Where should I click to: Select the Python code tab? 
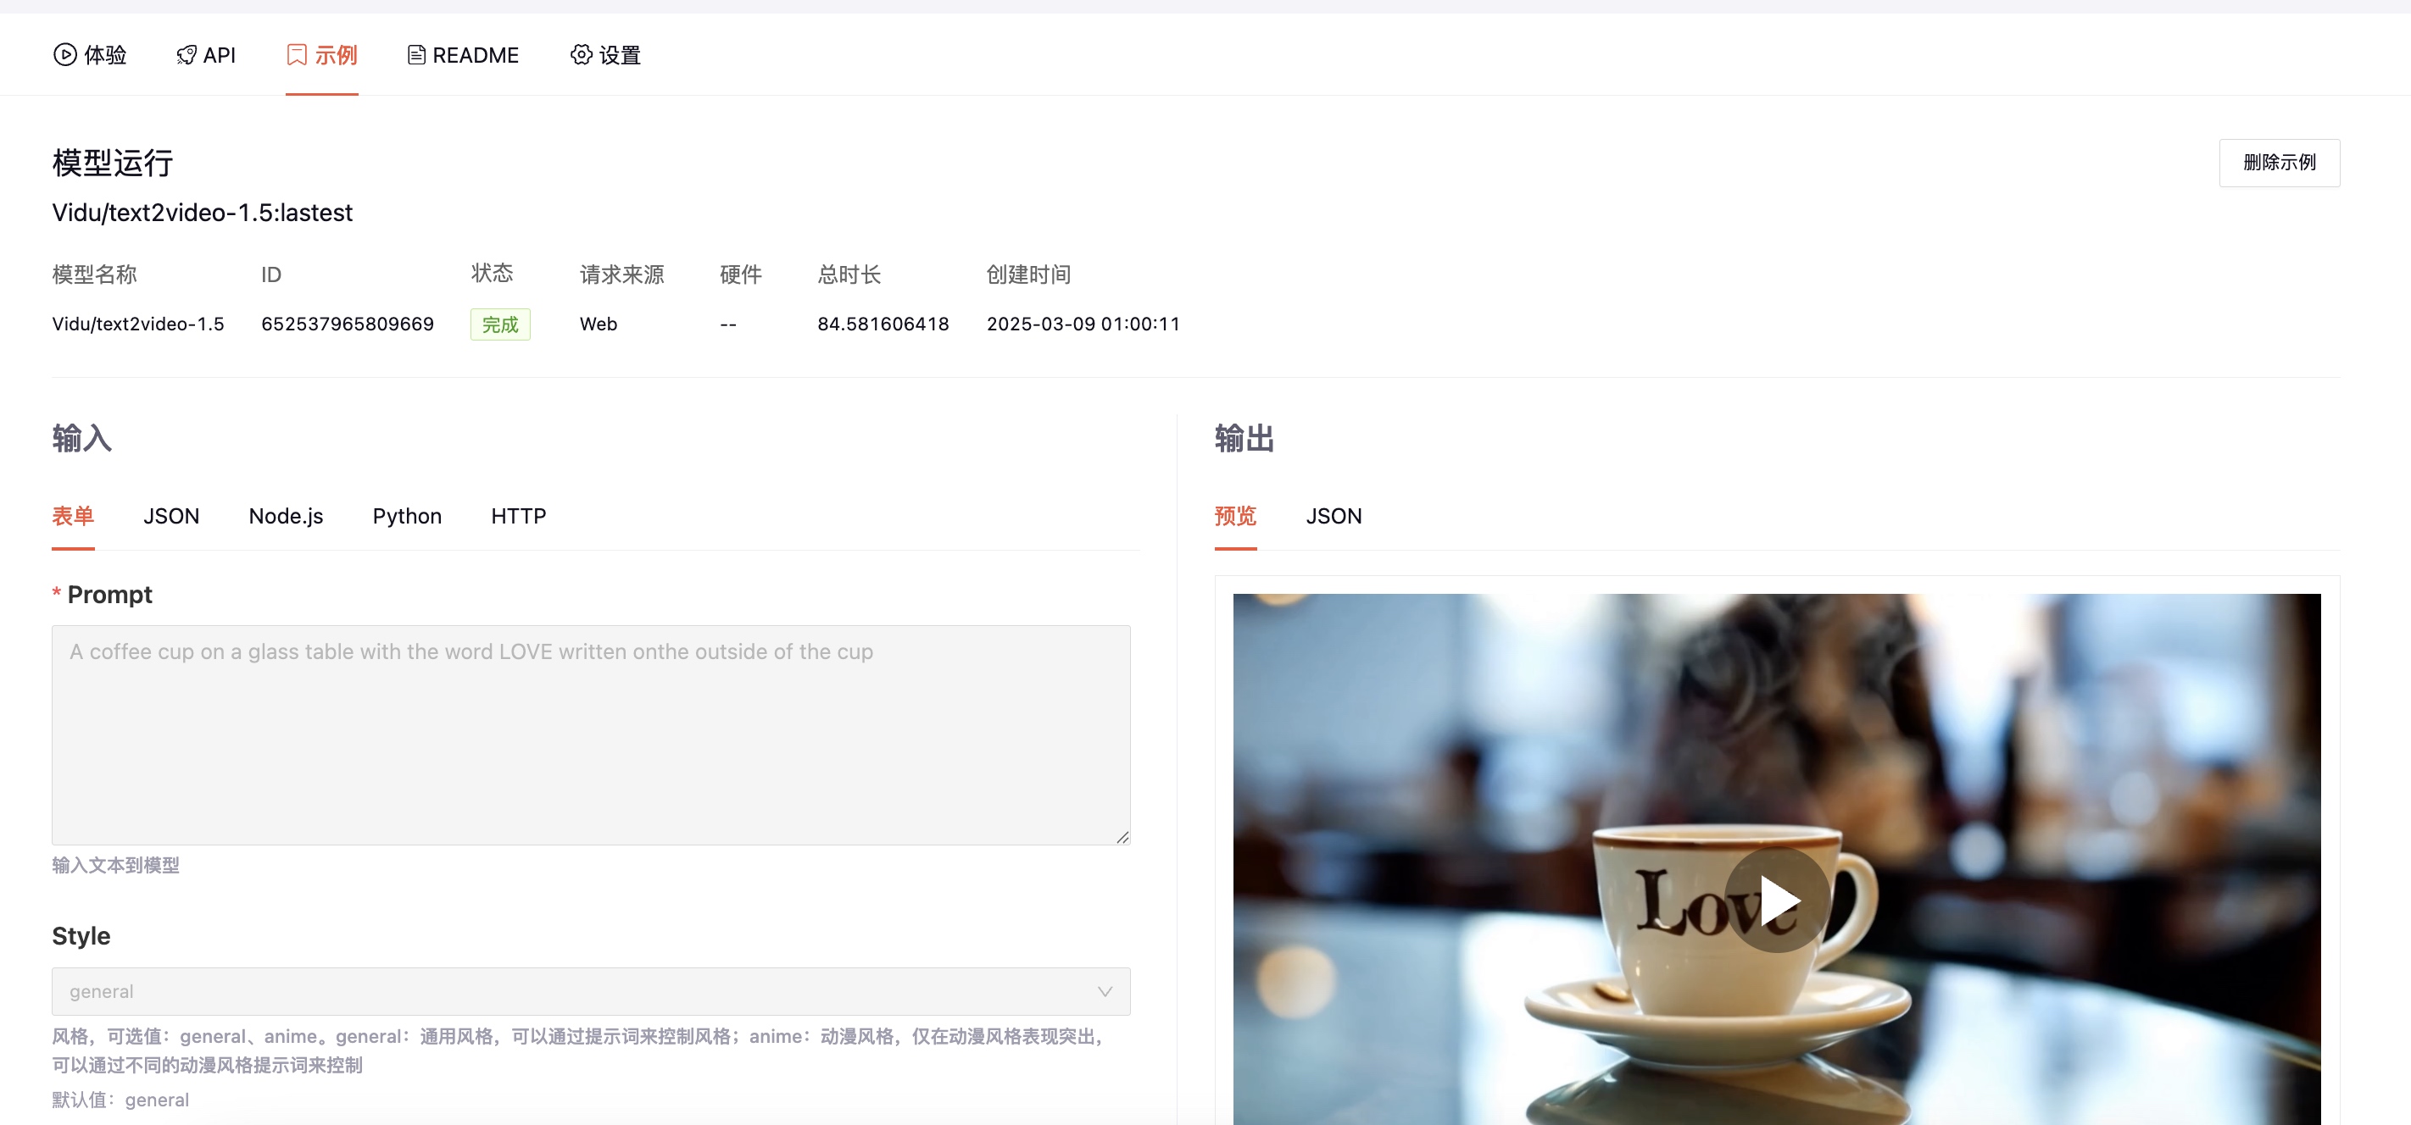click(x=406, y=516)
